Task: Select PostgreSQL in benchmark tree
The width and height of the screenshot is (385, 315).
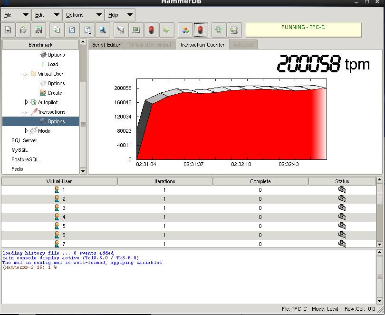Action: click(x=25, y=159)
